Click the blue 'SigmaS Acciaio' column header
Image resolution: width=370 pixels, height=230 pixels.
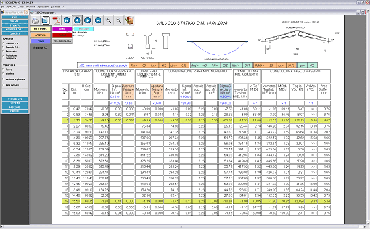tap(225, 91)
